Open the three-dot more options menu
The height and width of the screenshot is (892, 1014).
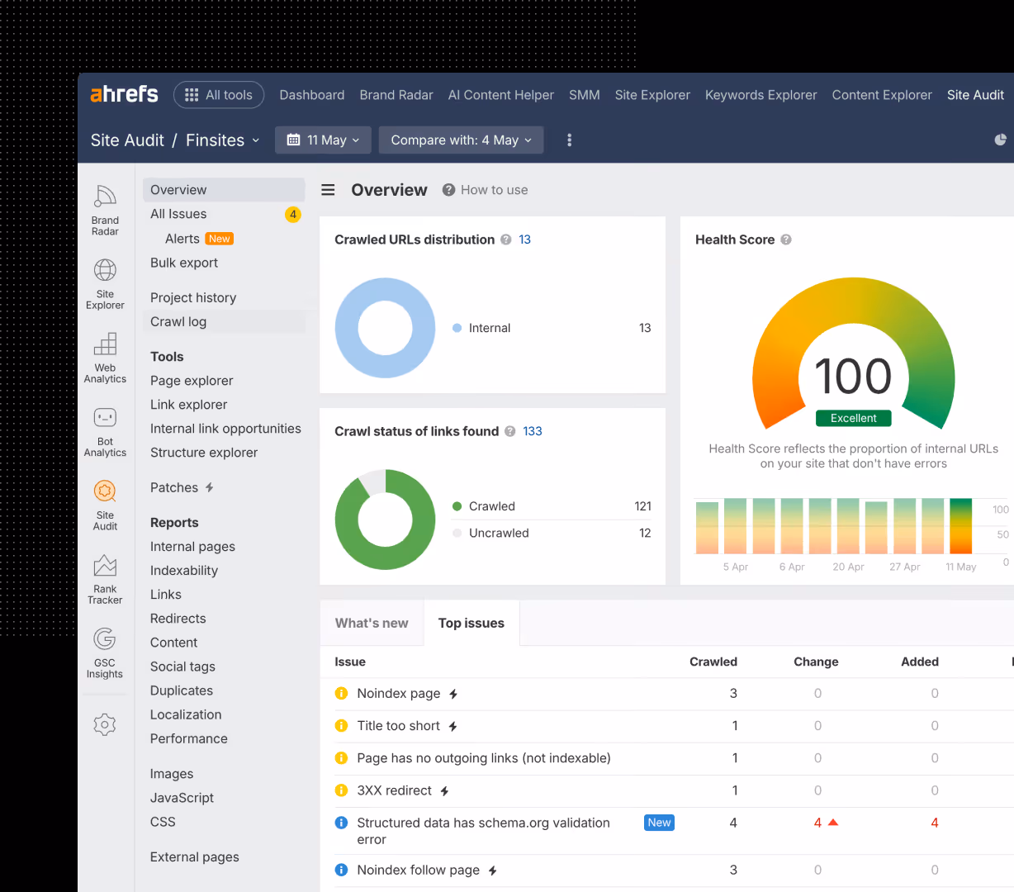569,140
